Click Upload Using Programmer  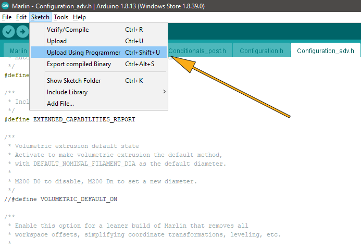83,53
